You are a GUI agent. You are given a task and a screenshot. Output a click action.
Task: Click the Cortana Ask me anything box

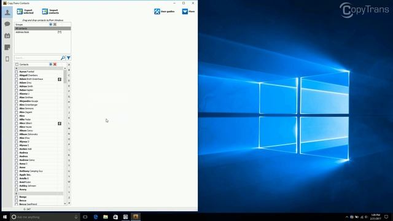click(x=45, y=217)
